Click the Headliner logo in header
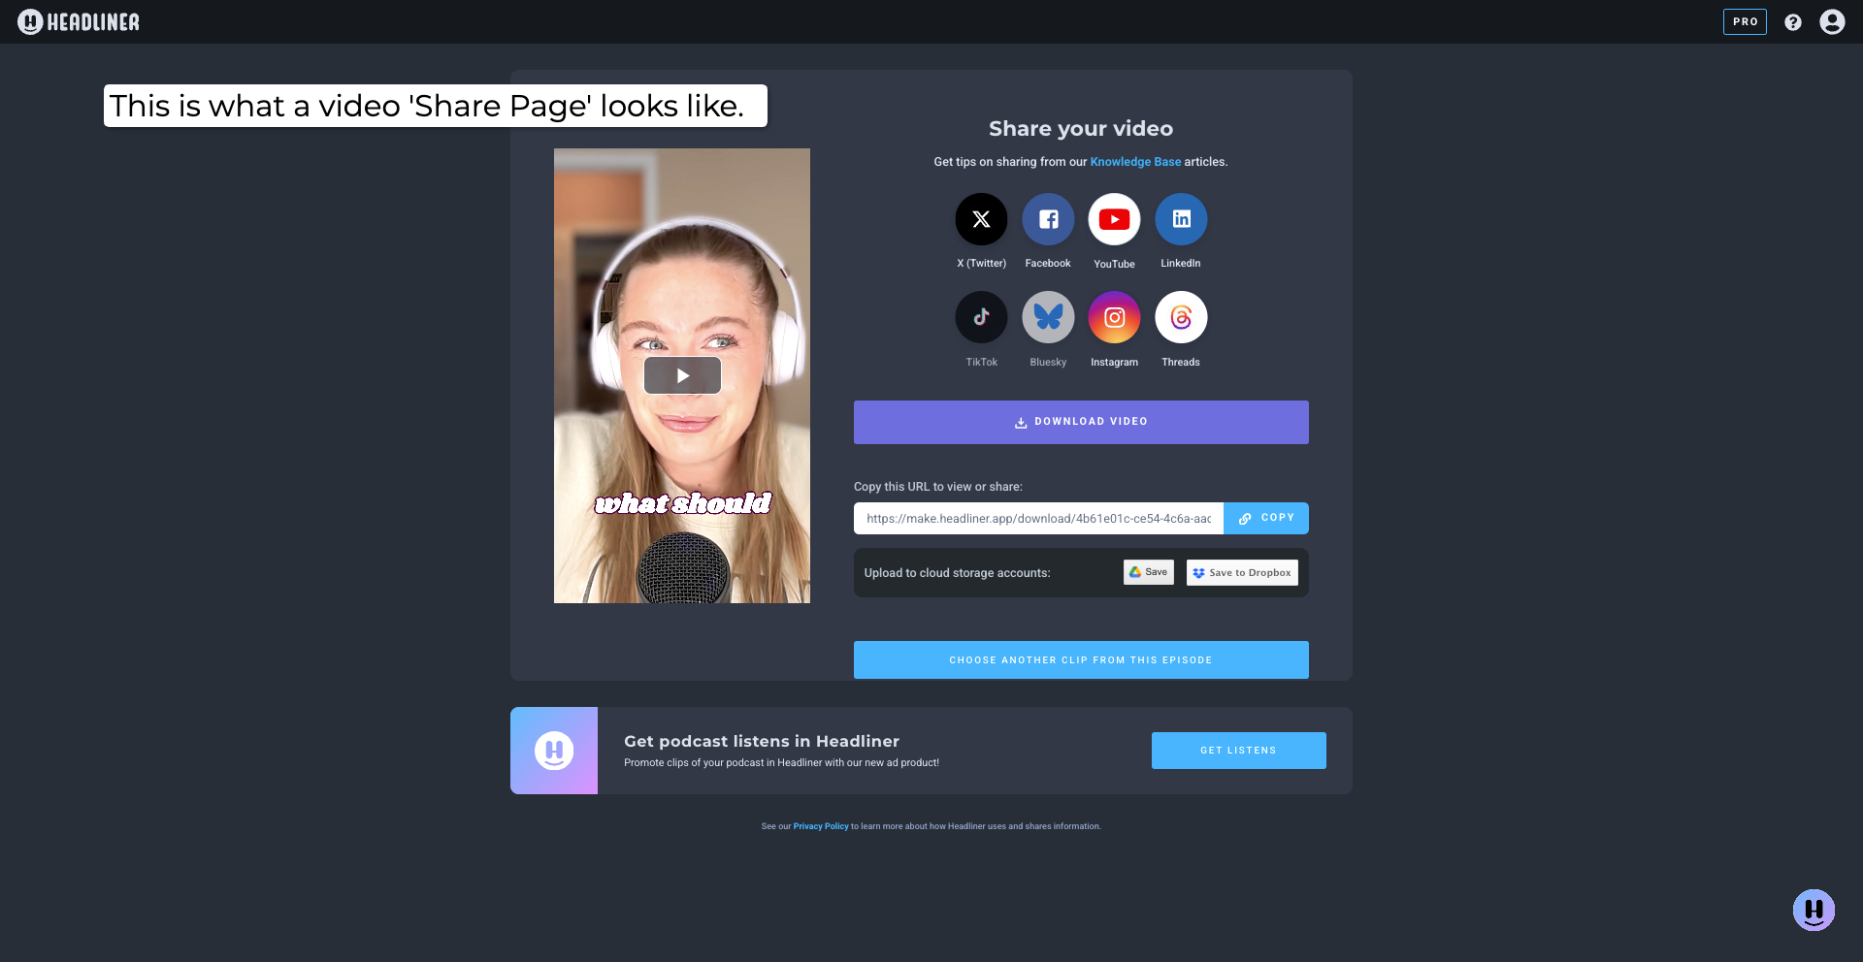Viewport: 1863px width, 962px height. (79, 21)
